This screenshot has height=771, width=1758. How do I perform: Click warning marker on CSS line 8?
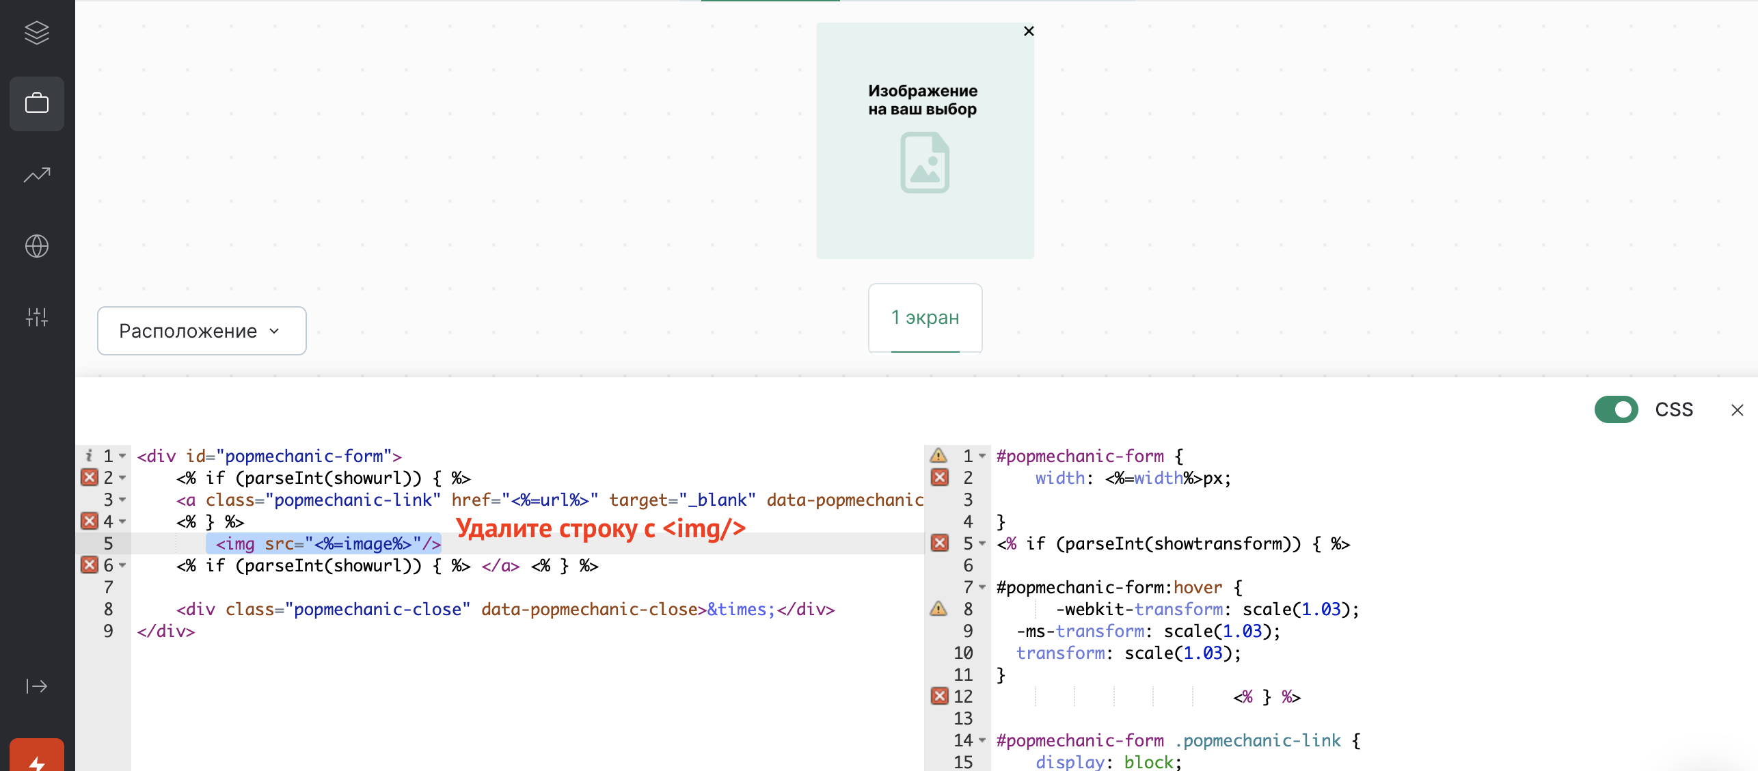pos(938,608)
